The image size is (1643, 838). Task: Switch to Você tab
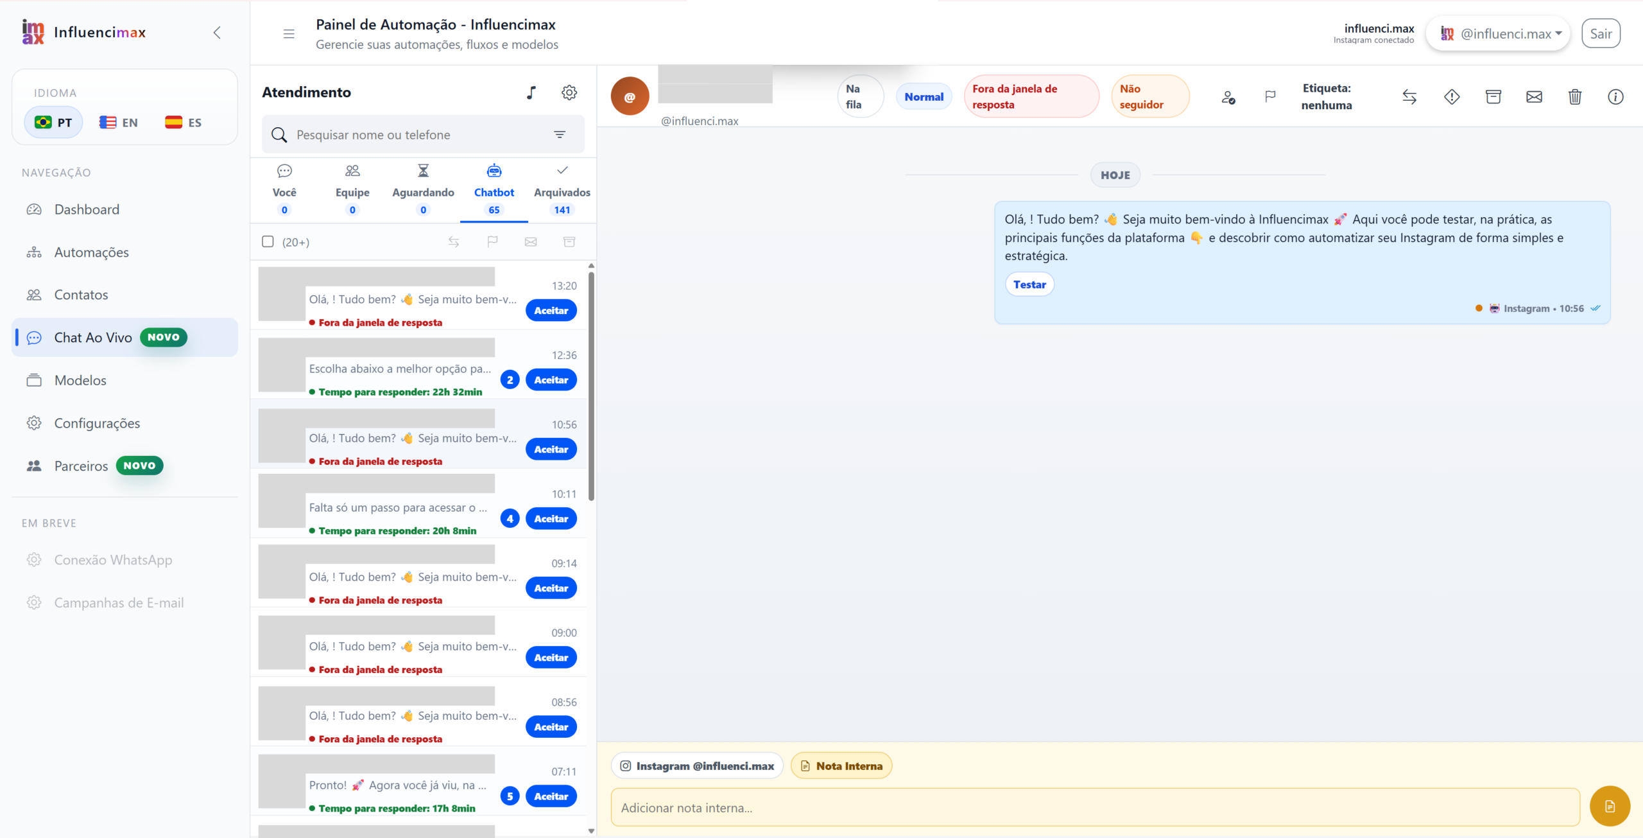pyautogui.click(x=284, y=189)
